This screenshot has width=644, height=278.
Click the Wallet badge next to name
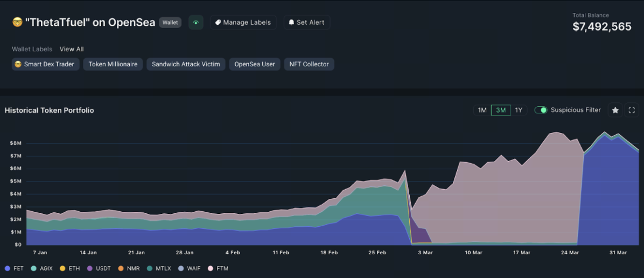click(170, 23)
